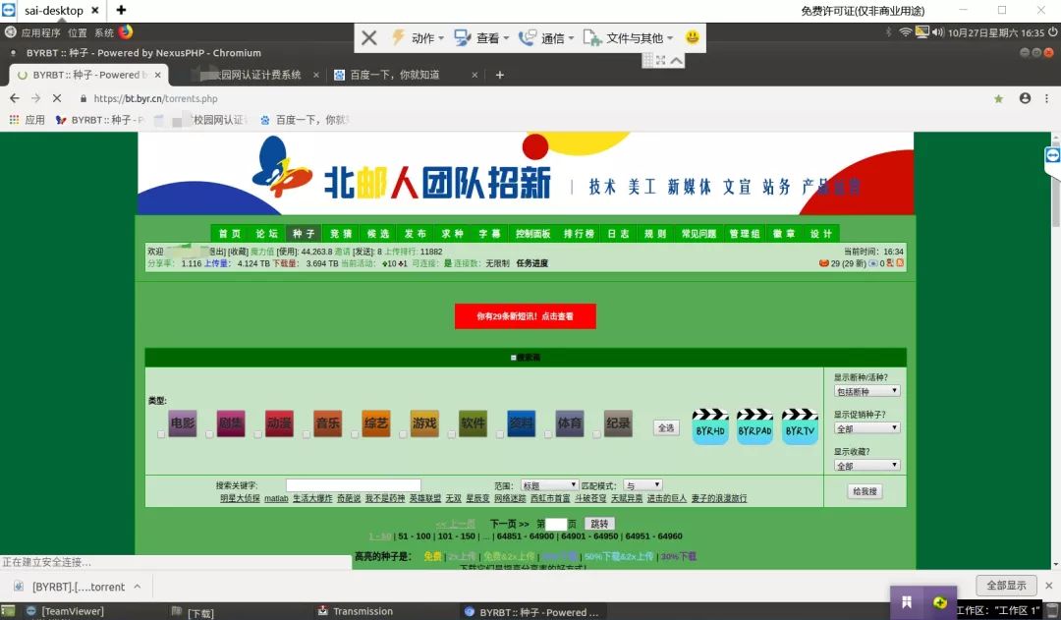Click the 纪录 category icon
Image resolution: width=1061 pixels, height=620 pixels.
click(619, 423)
